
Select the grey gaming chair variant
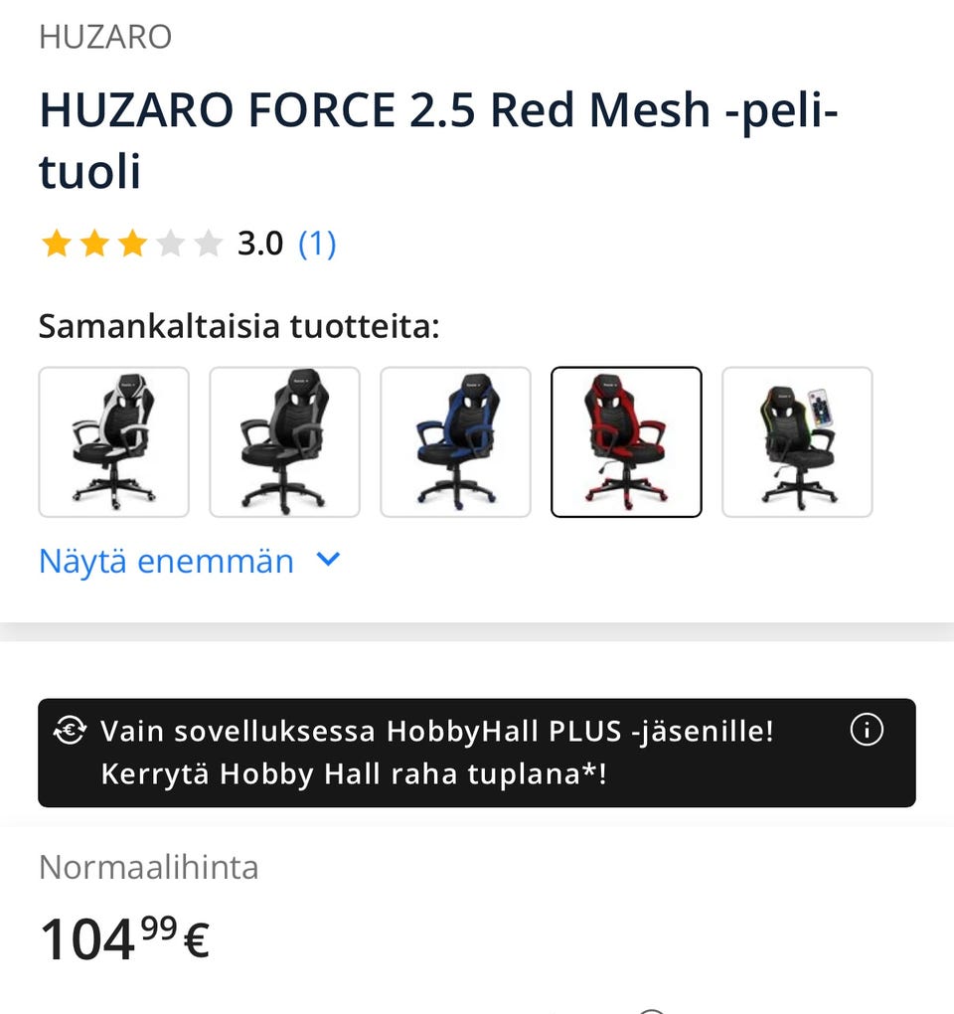tap(284, 442)
